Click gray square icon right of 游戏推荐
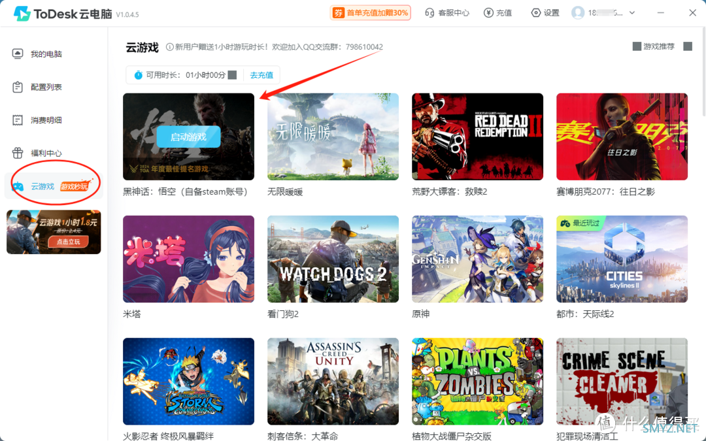706x441 pixels. pos(688,46)
